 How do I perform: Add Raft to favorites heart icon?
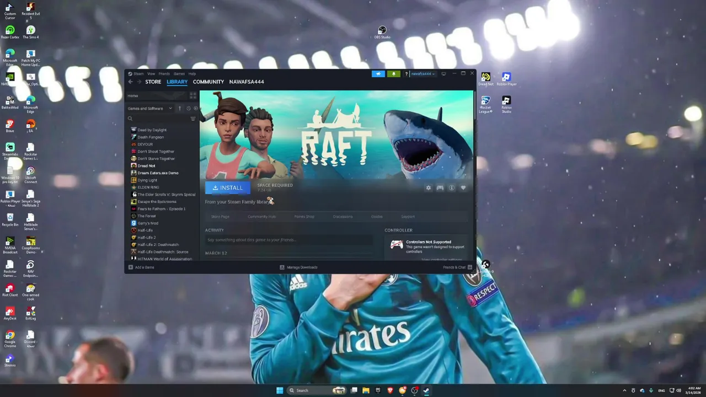point(463,188)
